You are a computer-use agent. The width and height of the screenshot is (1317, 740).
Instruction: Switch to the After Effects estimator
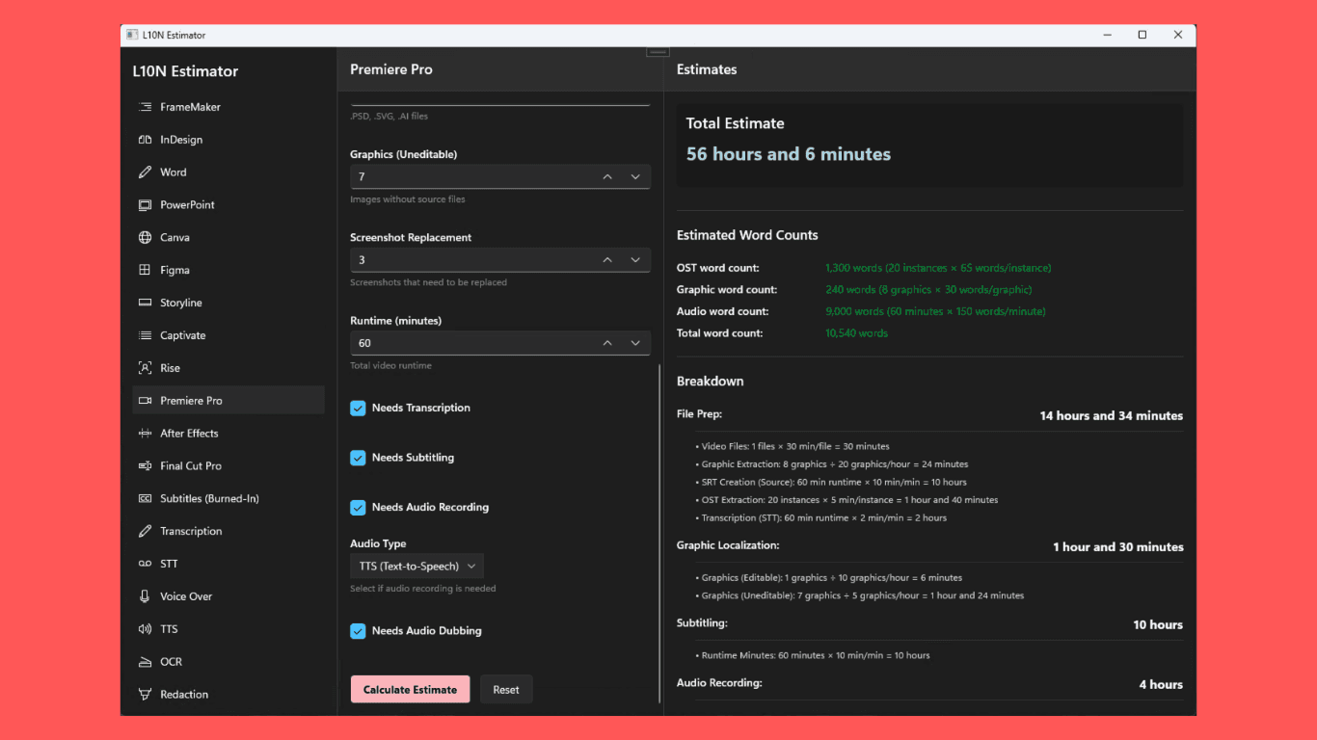[144, 433]
